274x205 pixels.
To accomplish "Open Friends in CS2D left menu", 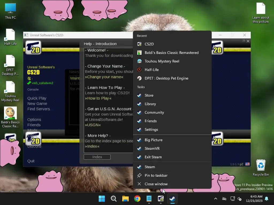I will (34, 125).
